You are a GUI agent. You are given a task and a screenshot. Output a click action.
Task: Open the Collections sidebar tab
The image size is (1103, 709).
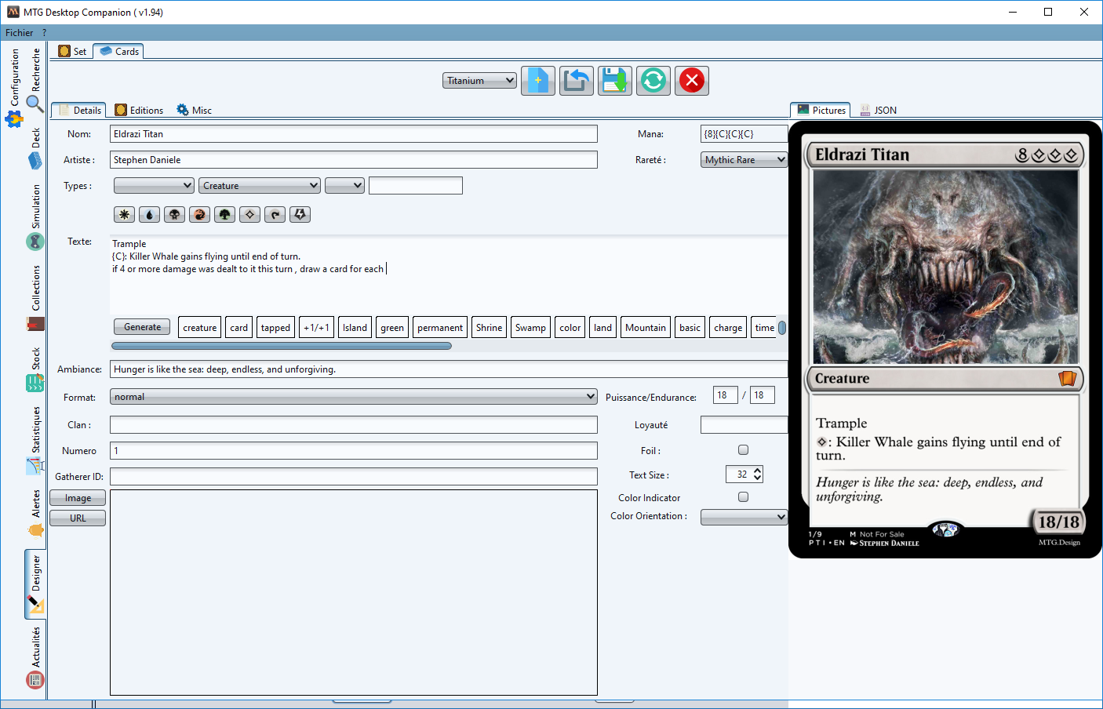[x=35, y=298]
